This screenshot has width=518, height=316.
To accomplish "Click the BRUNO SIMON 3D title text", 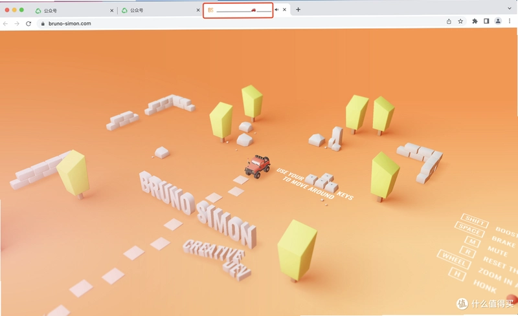I will coord(197,209).
